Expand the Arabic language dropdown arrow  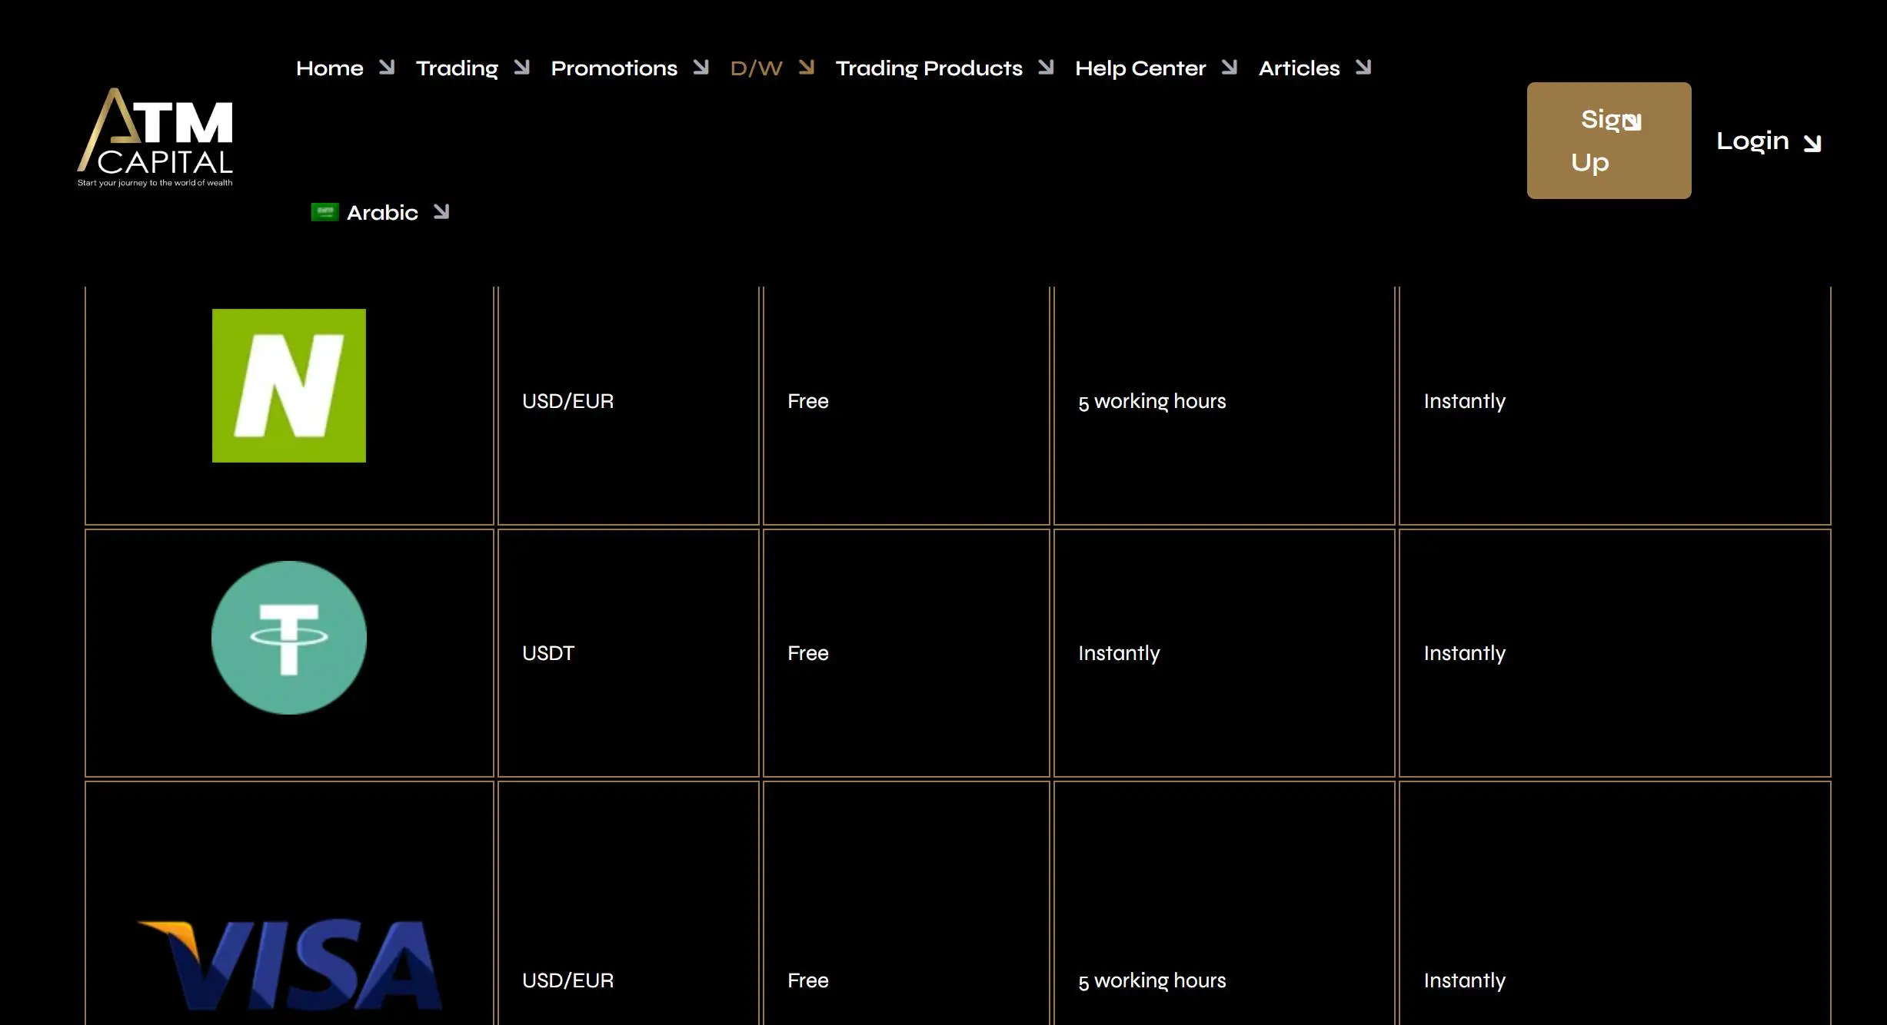[441, 211]
